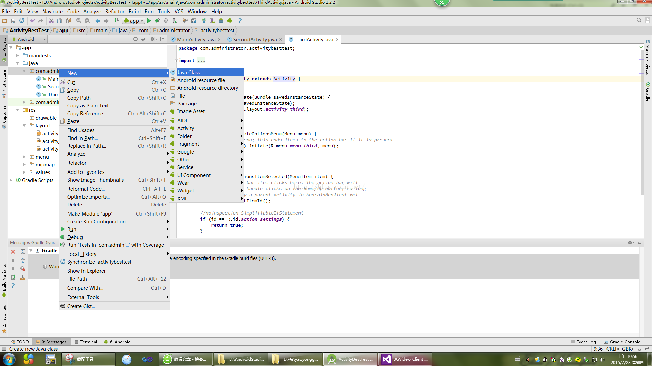Open the Android project view dropdown

(x=29, y=39)
